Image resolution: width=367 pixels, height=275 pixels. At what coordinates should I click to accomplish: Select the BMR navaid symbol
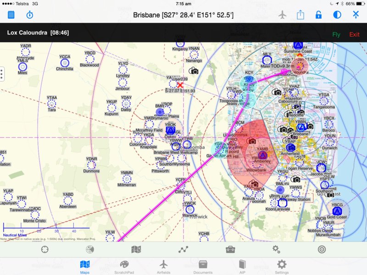pyautogui.click(x=160, y=112)
